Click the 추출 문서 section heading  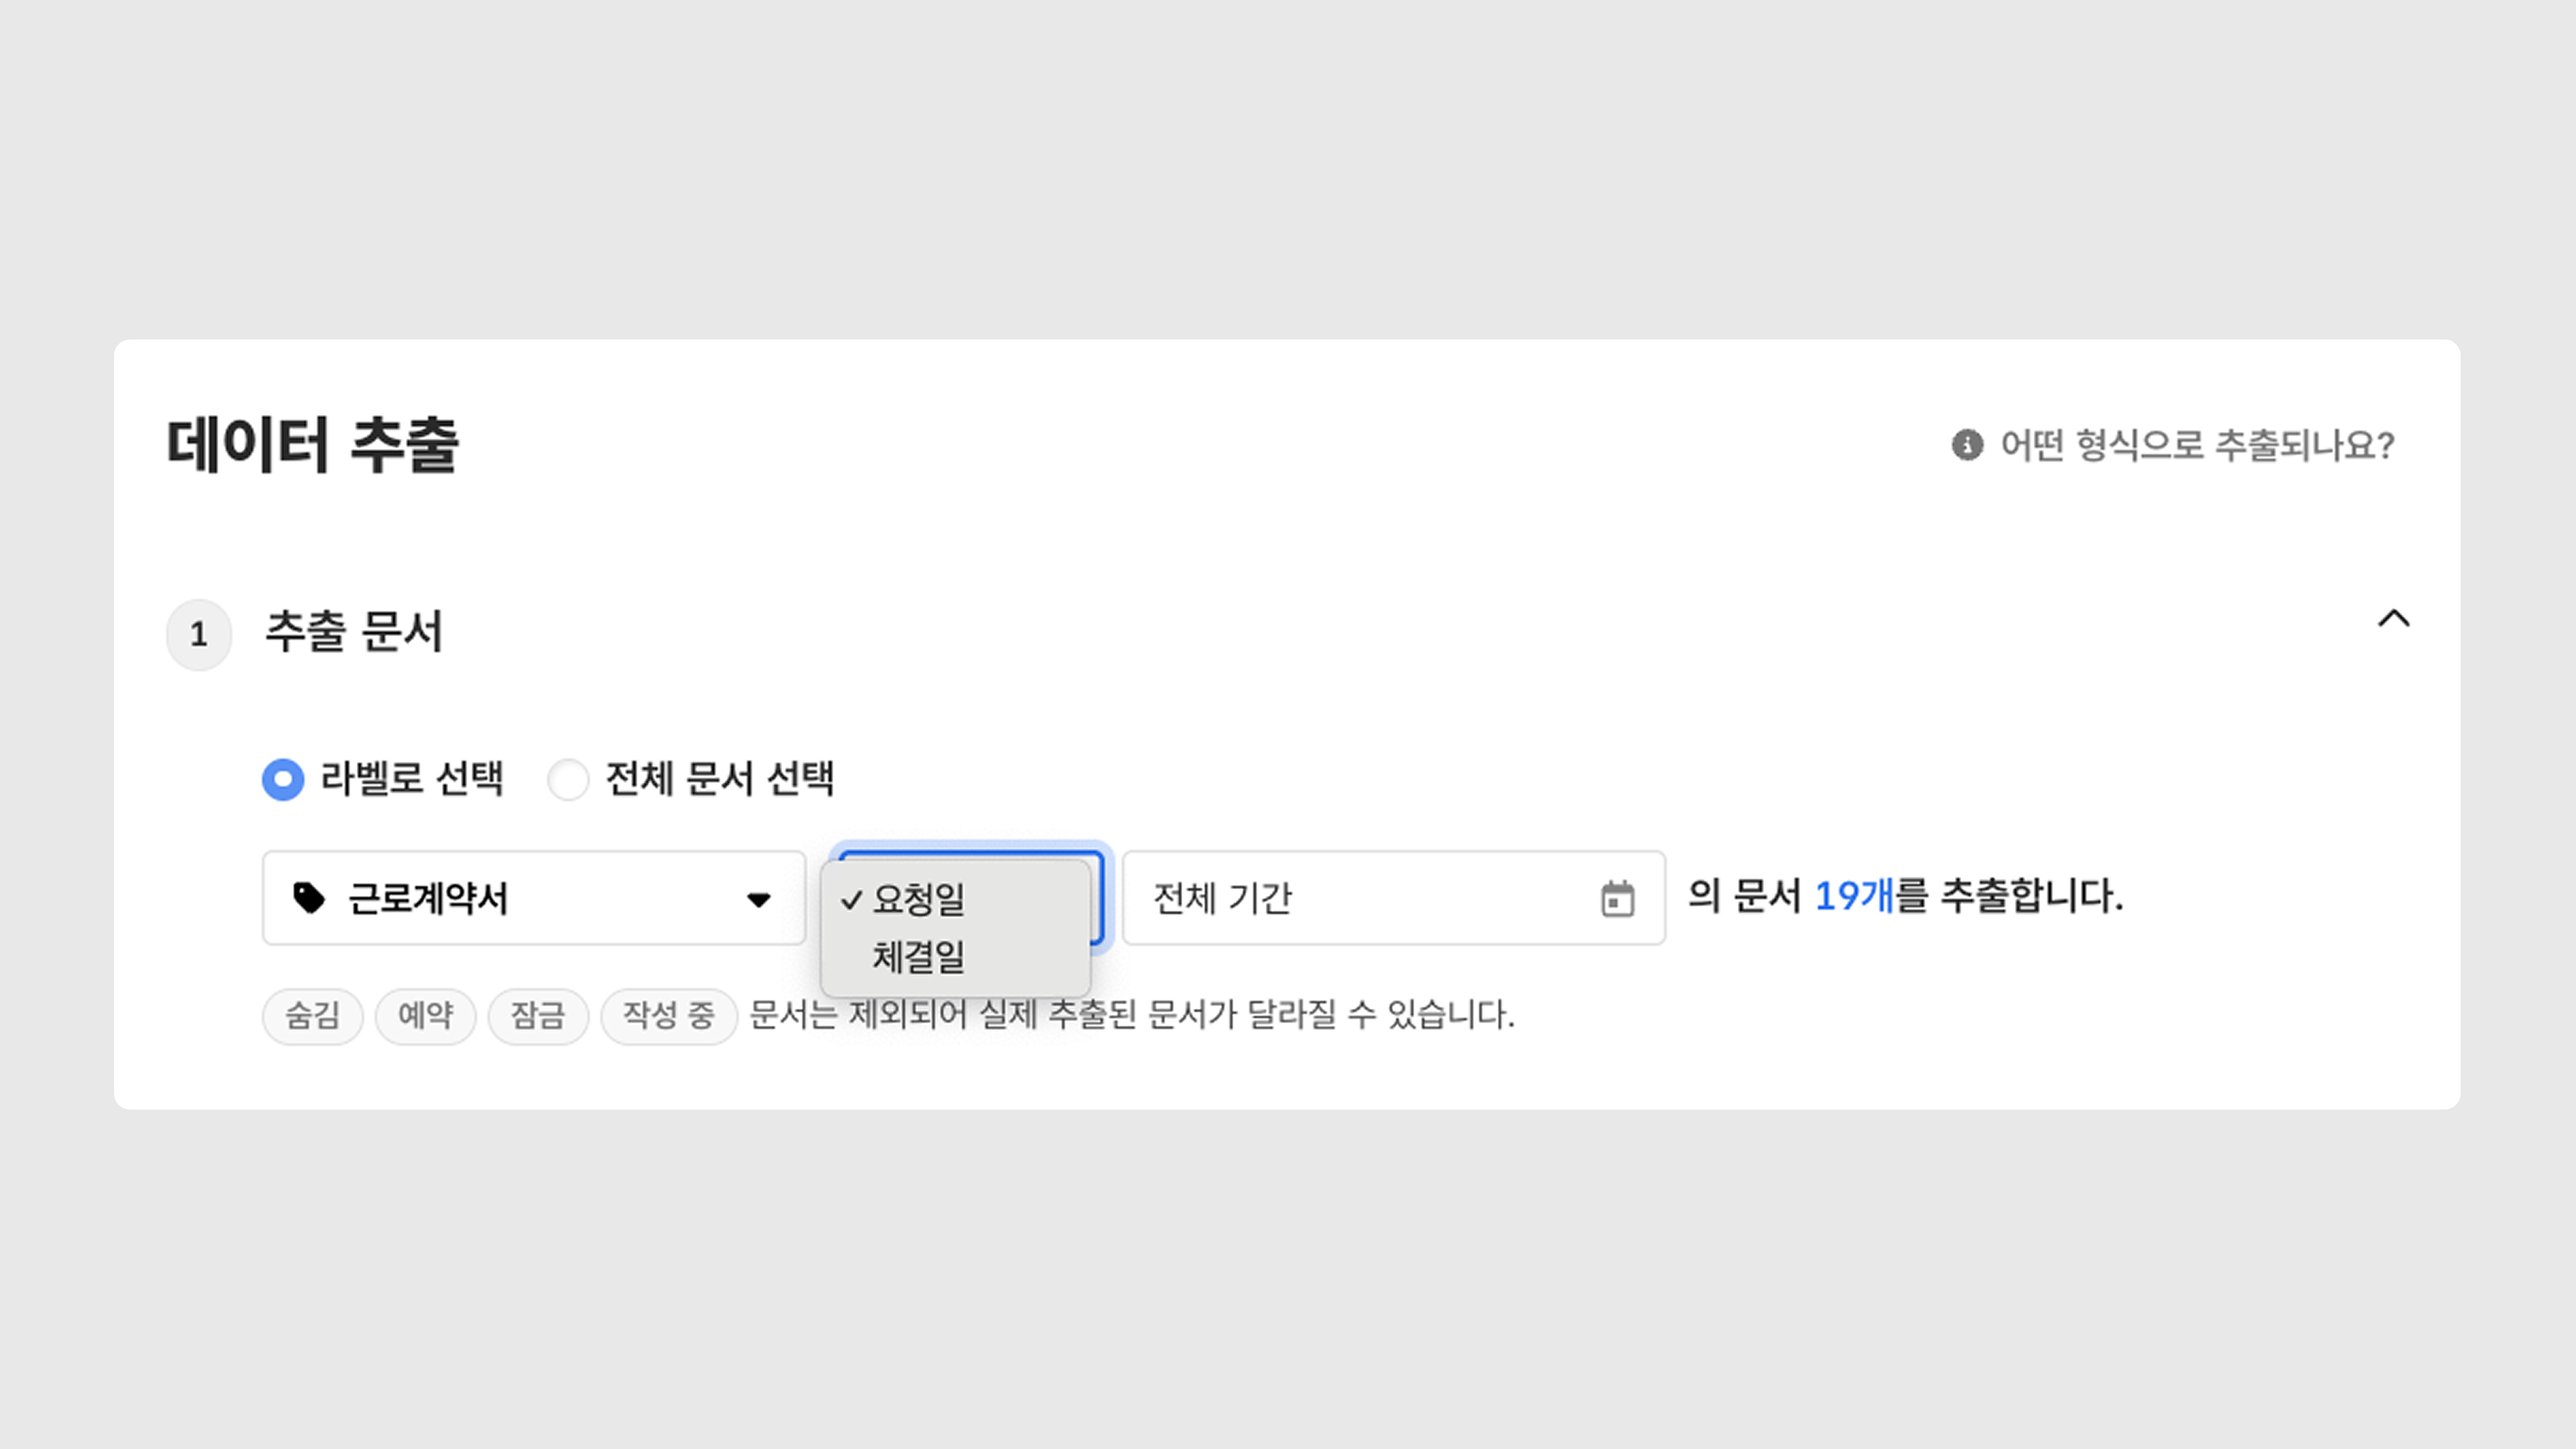point(353,632)
